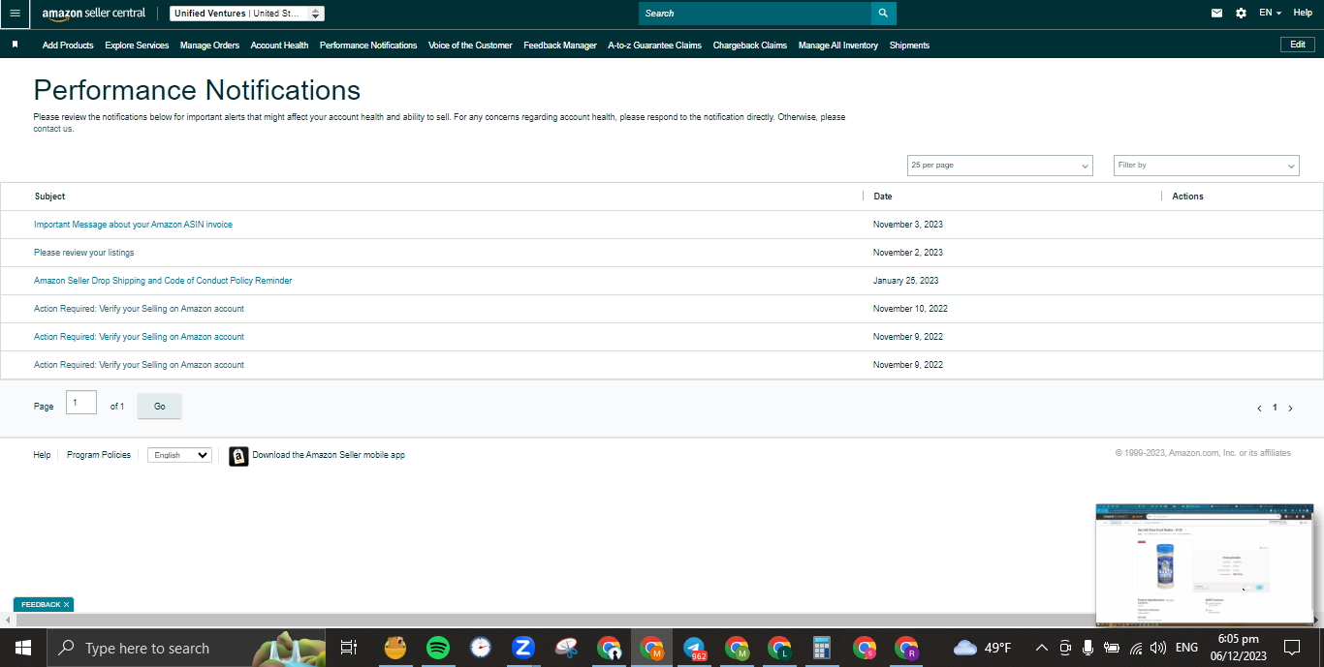Click the Go pagination button
Image resolution: width=1324 pixels, height=667 pixels.
(x=160, y=407)
